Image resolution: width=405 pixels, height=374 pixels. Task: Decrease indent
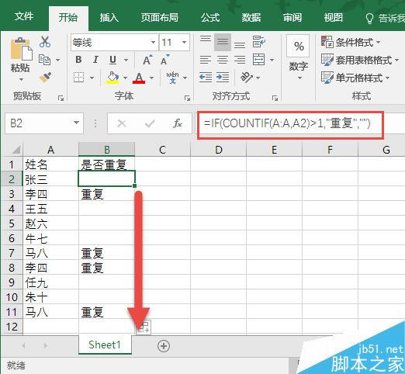pyautogui.click(x=206, y=78)
